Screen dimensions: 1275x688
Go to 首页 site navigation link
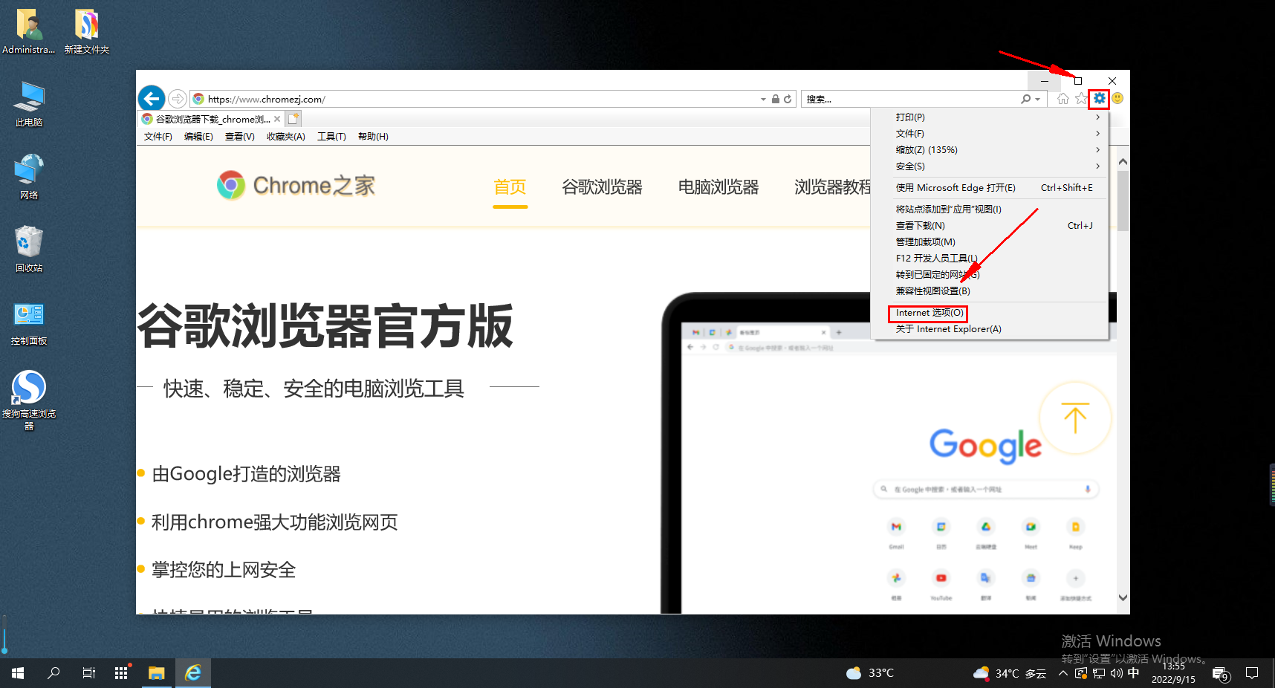point(510,187)
